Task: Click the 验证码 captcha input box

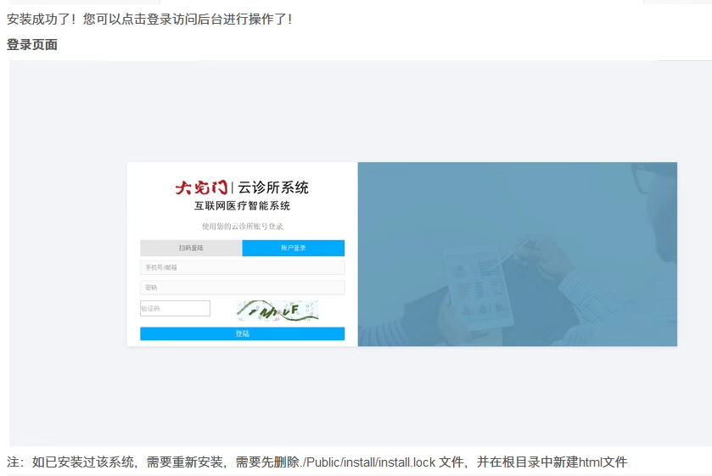Action: [176, 308]
